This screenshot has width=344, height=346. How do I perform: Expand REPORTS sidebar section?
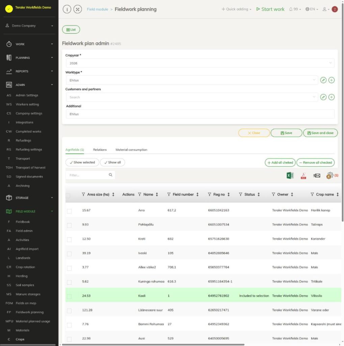click(29, 71)
